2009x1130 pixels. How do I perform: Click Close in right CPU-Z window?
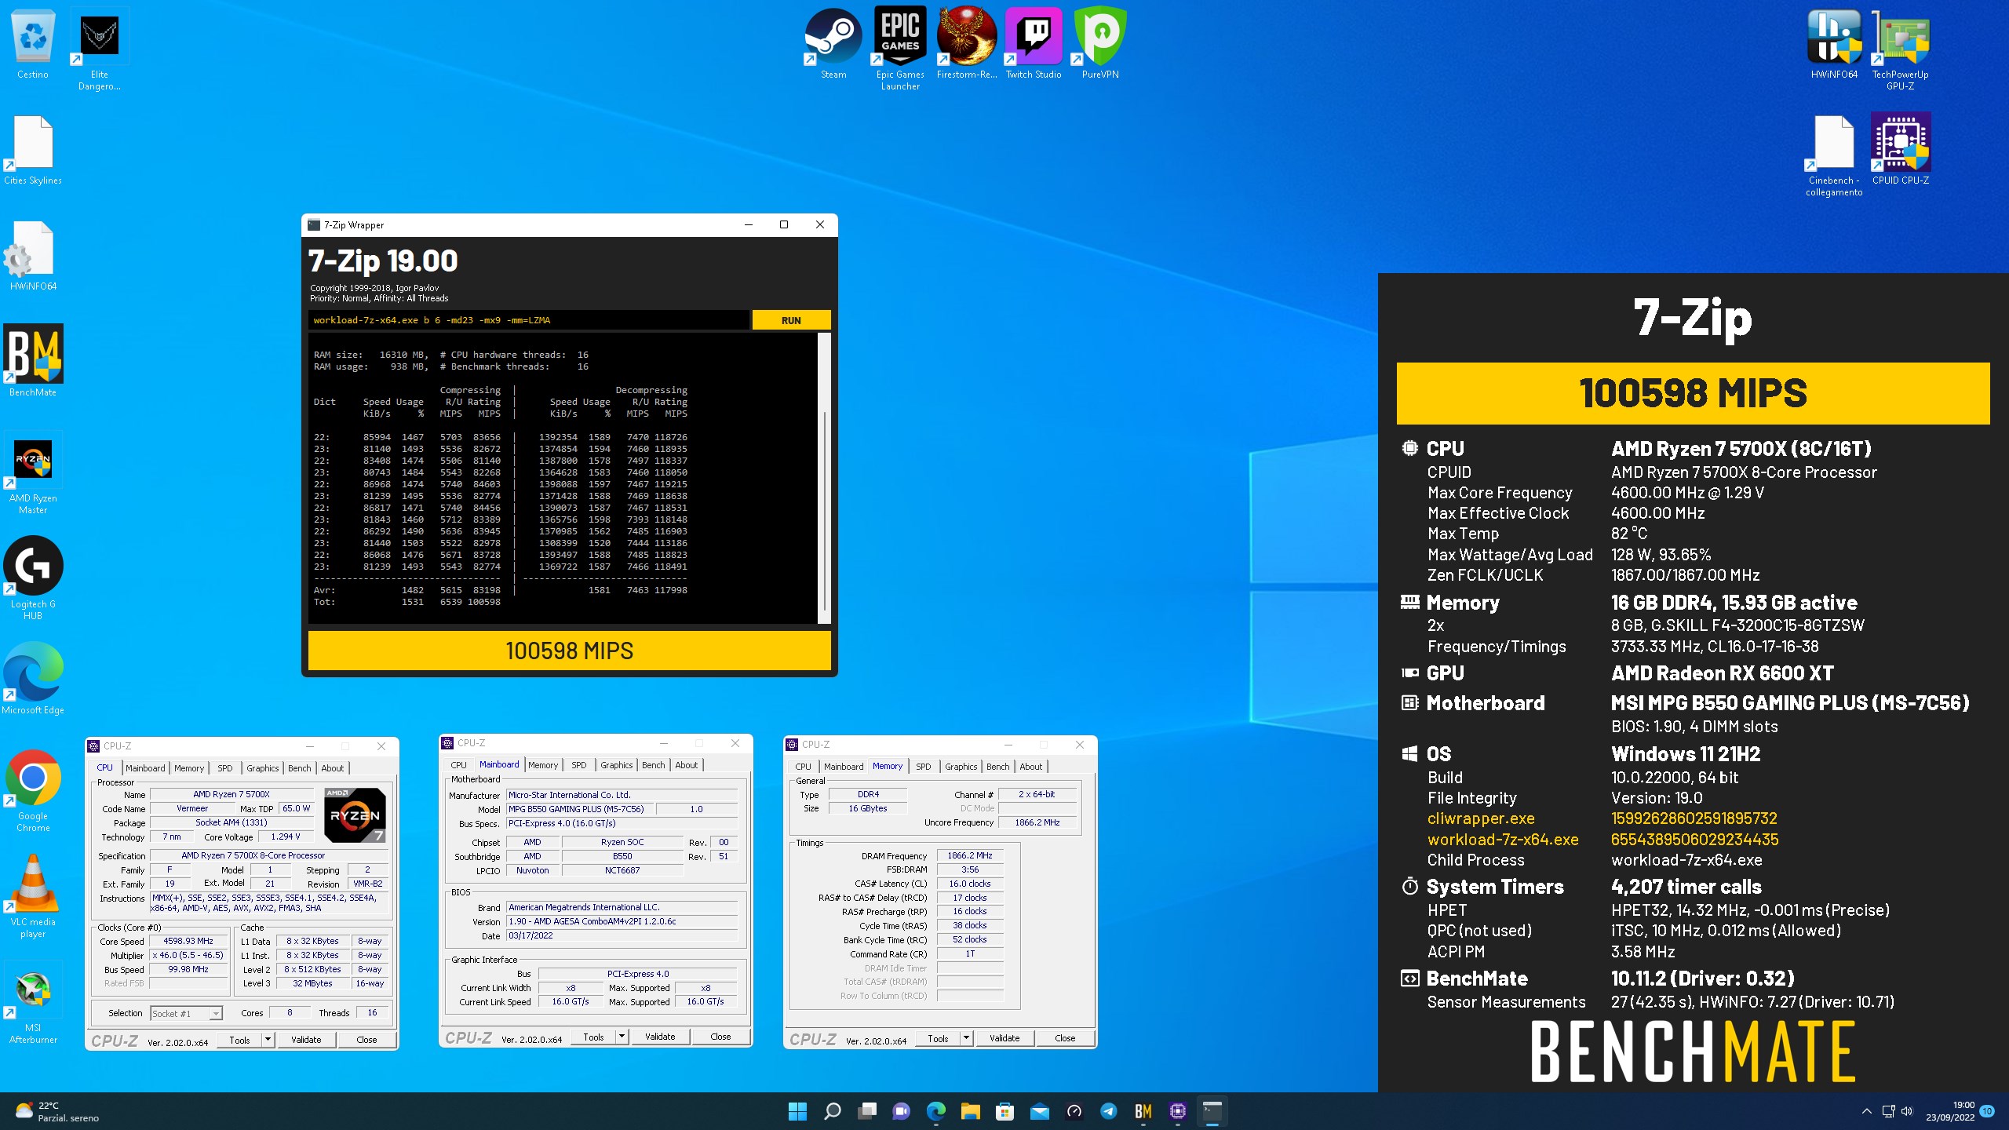pyautogui.click(x=1065, y=1038)
